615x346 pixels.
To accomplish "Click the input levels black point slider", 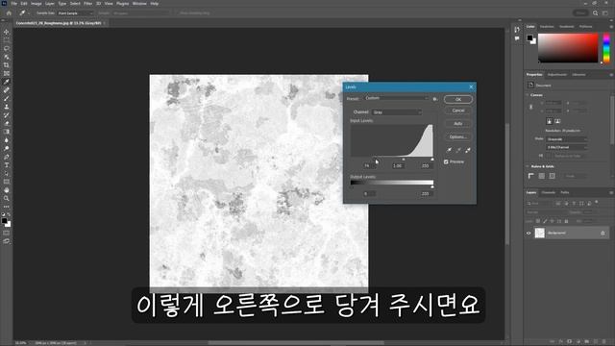I will (x=375, y=160).
